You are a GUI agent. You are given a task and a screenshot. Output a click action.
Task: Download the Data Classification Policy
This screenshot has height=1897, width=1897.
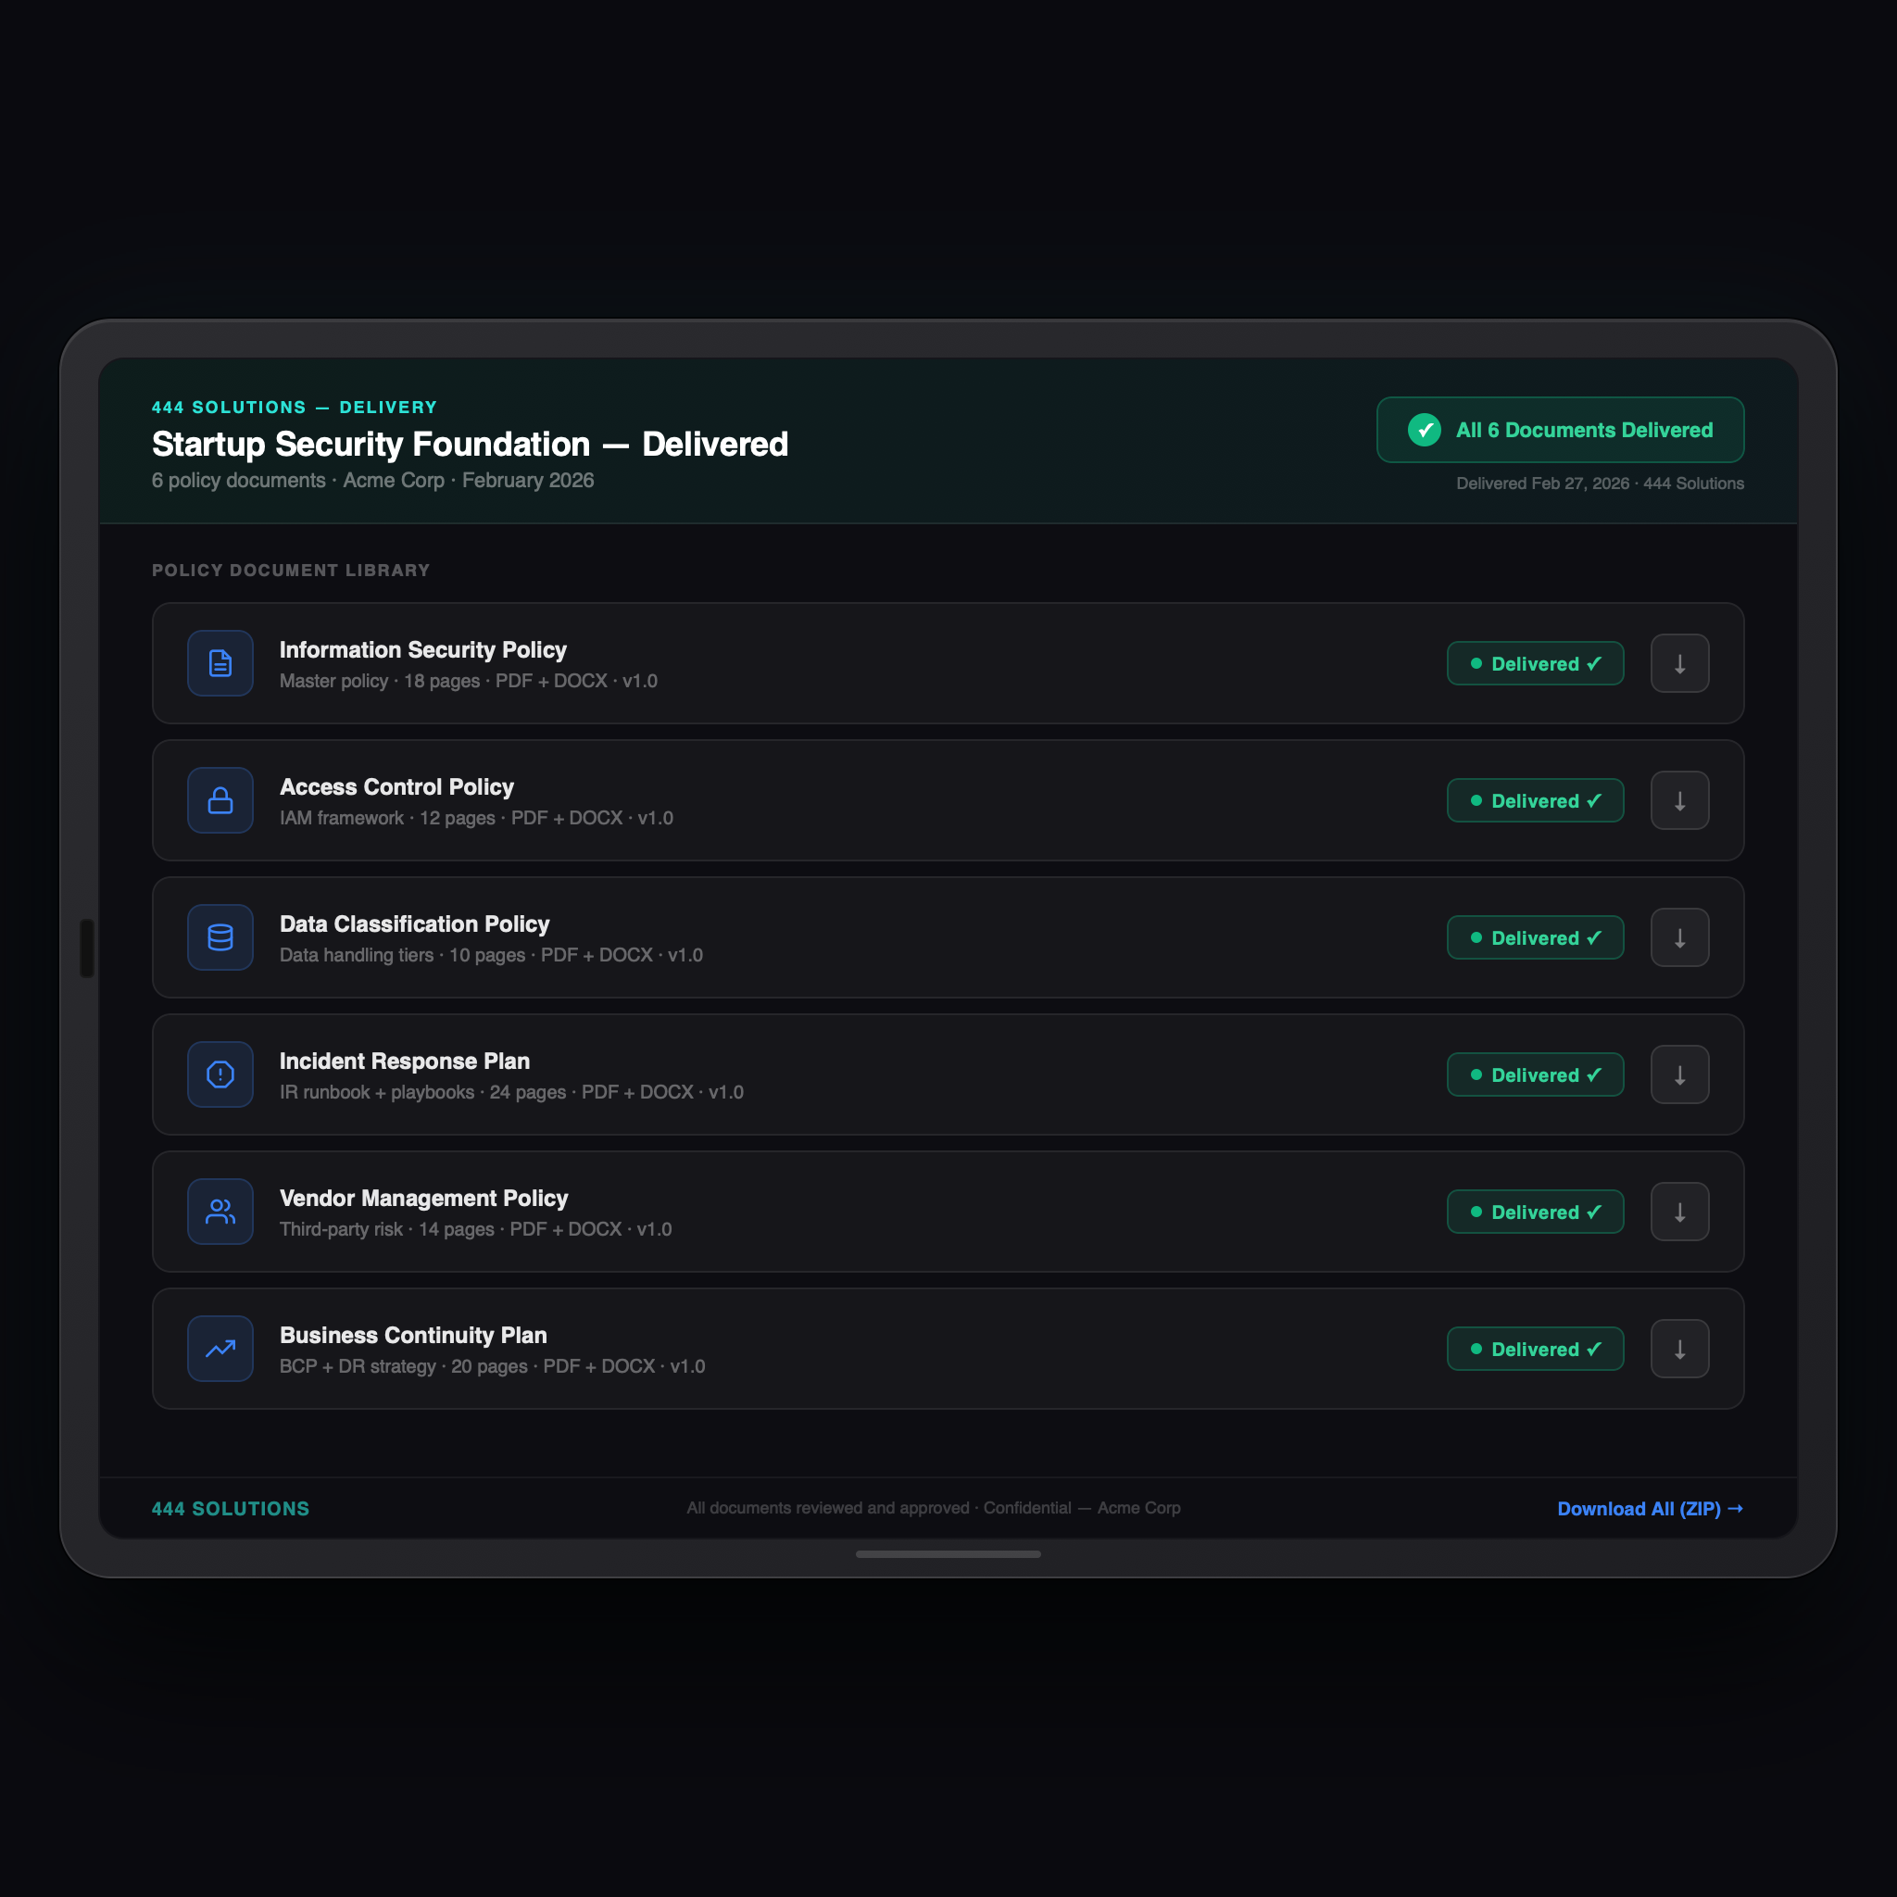pos(1679,937)
